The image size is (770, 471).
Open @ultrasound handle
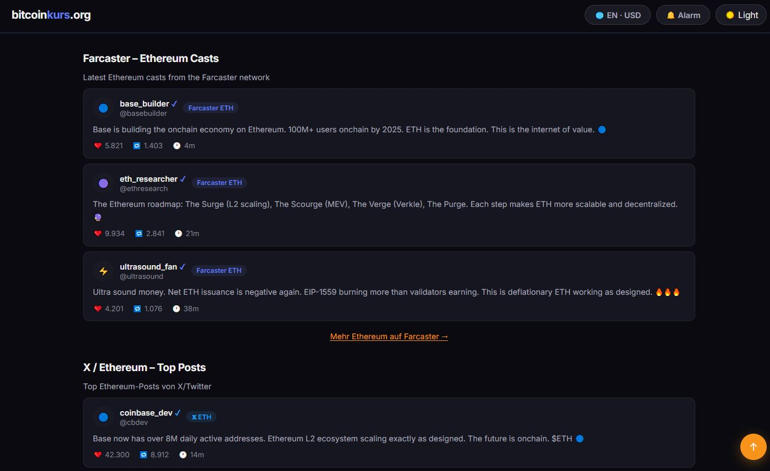[x=141, y=277]
